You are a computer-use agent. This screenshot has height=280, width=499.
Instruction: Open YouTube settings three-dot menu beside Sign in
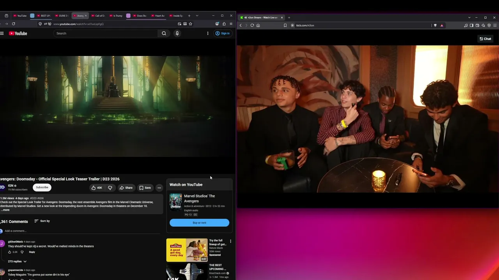click(x=208, y=33)
